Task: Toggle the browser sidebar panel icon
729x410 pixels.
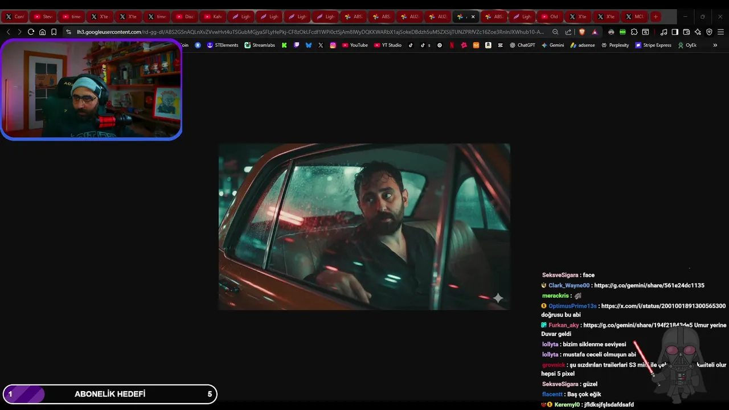Action: (675, 32)
